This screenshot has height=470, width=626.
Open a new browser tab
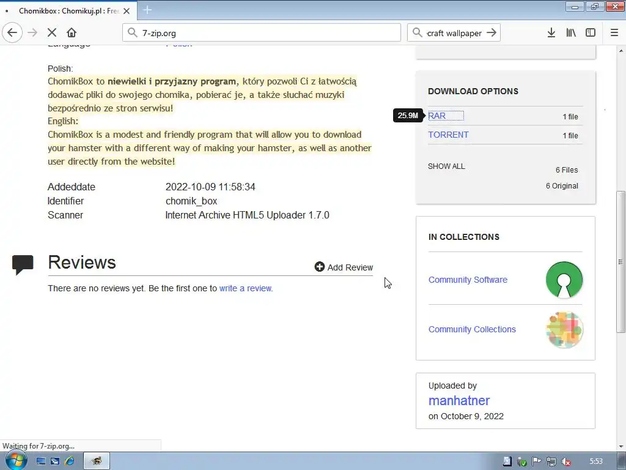(x=147, y=10)
